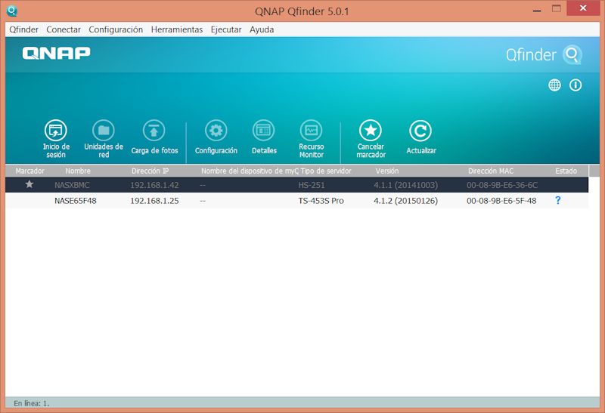Click MAC address 00-08-9B-E6-5F-48
Image resolution: width=605 pixels, height=413 pixels.
pos(501,201)
